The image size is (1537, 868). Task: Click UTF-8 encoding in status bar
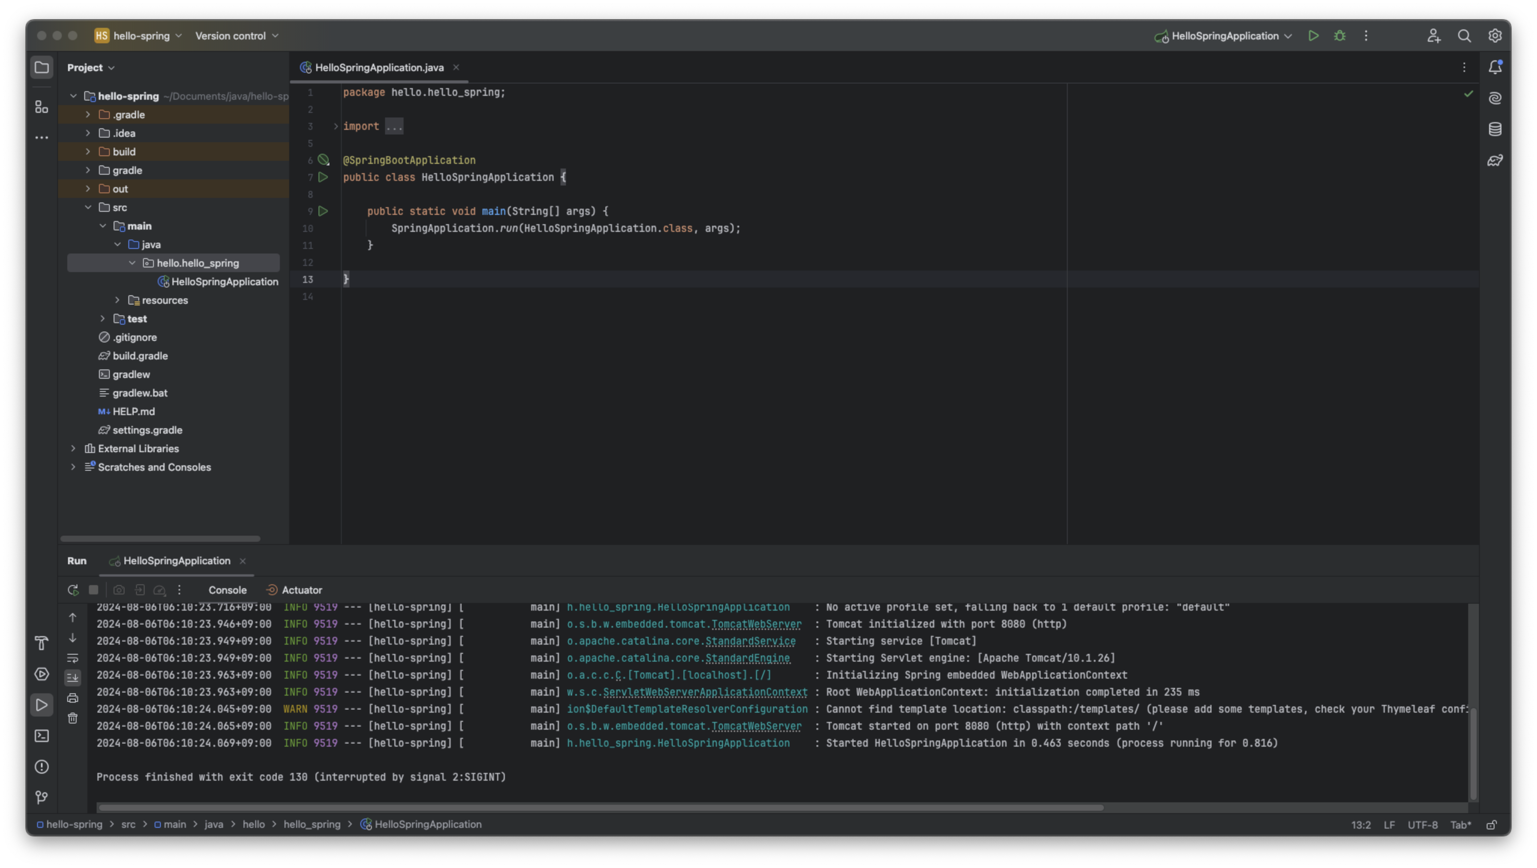pos(1423,825)
